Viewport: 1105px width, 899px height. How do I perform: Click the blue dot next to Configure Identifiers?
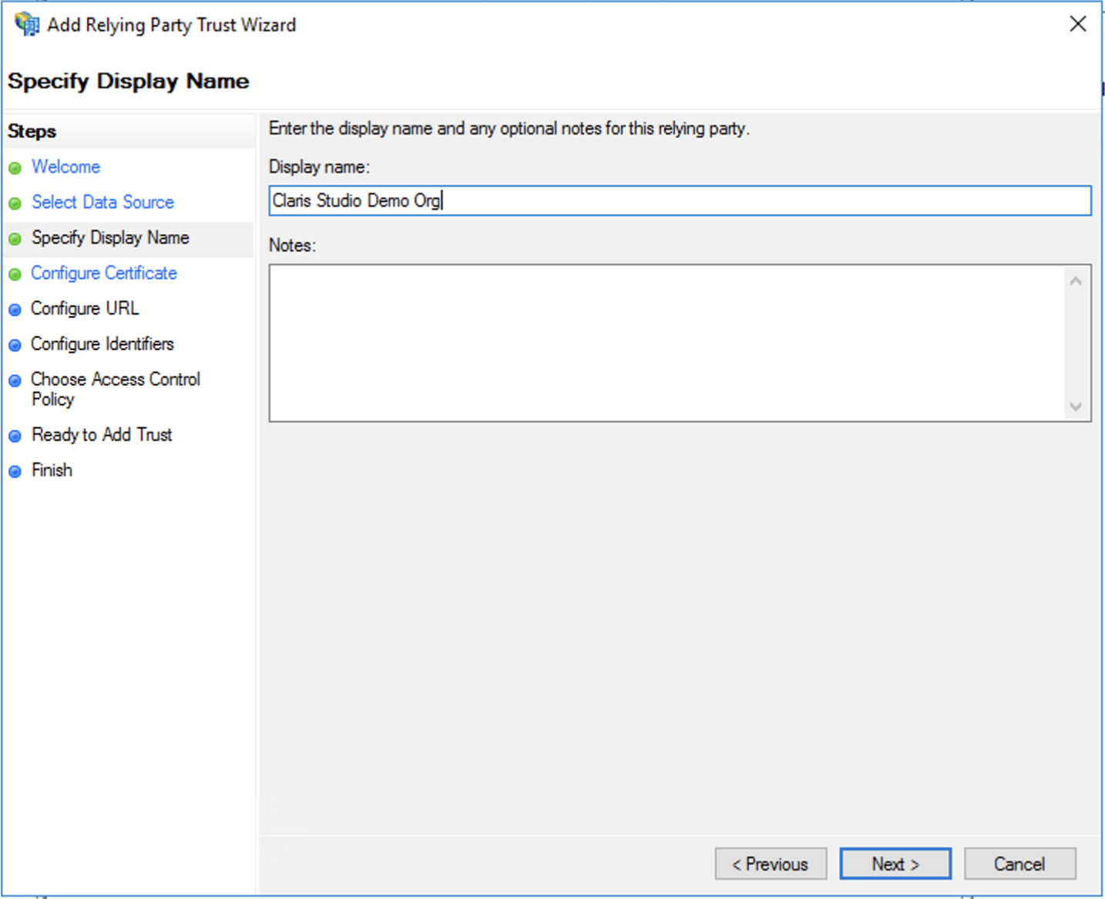pos(15,345)
